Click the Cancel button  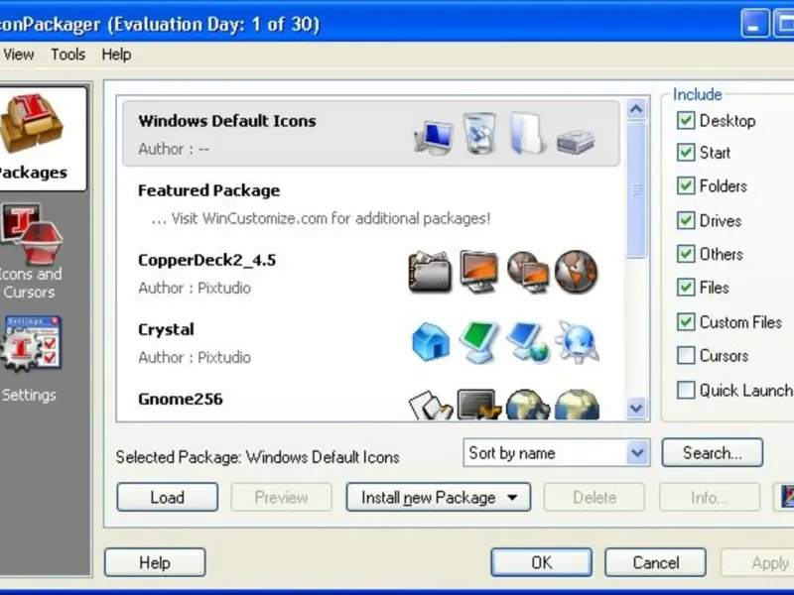tap(655, 562)
